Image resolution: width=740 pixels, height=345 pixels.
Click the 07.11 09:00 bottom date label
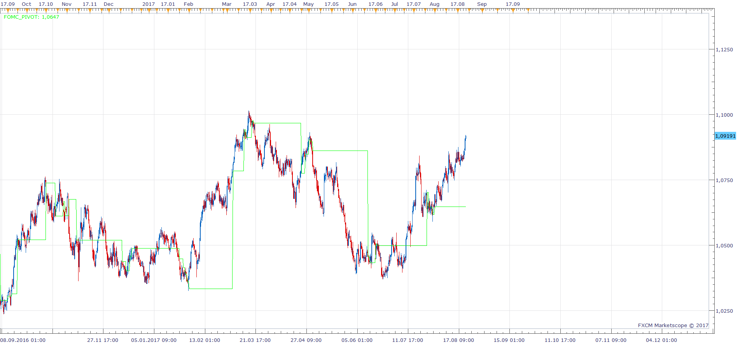tap(611, 340)
